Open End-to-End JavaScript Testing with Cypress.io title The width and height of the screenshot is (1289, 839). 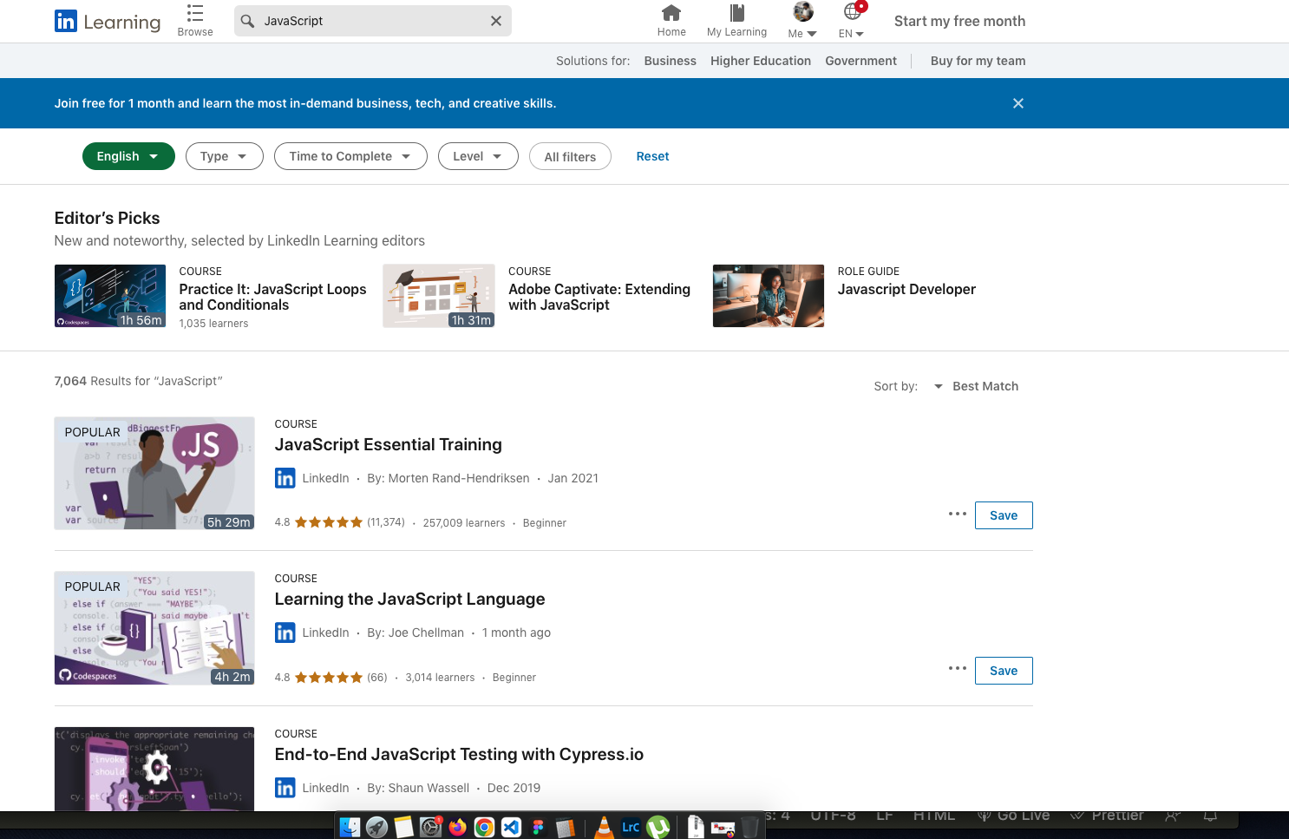[459, 754]
